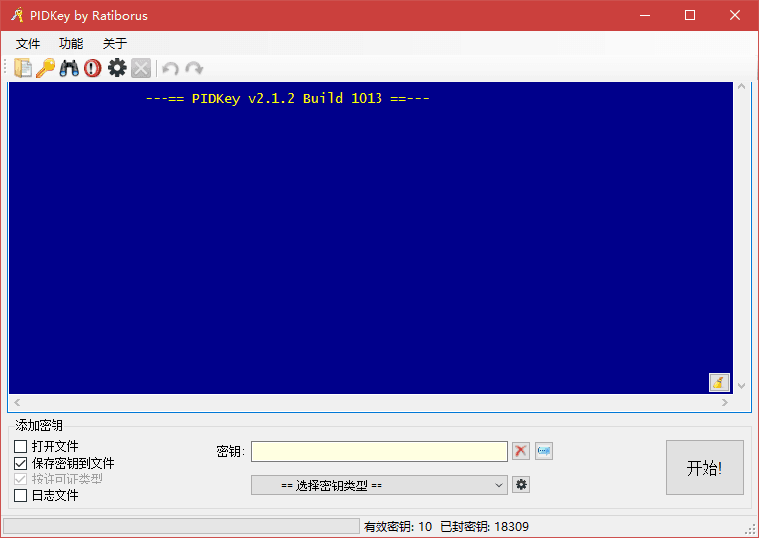Open key type settings gear icon
Screen dimensions: 759x538
[521, 484]
